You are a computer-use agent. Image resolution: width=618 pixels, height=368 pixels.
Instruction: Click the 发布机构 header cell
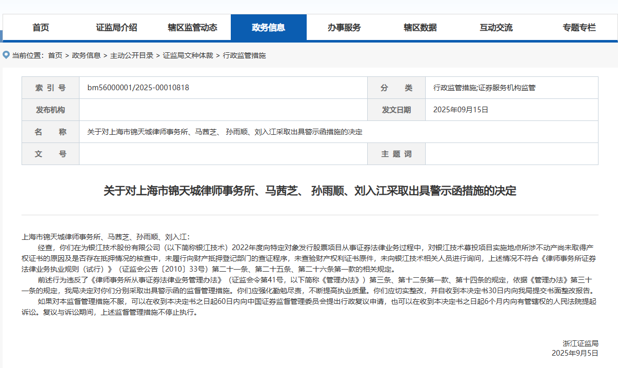[50, 110]
